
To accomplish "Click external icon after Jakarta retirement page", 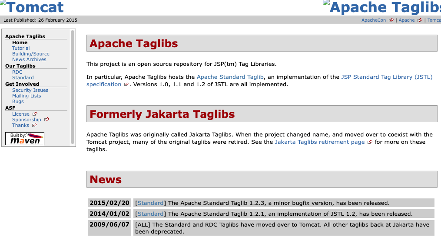I will pyautogui.click(x=370, y=142).
